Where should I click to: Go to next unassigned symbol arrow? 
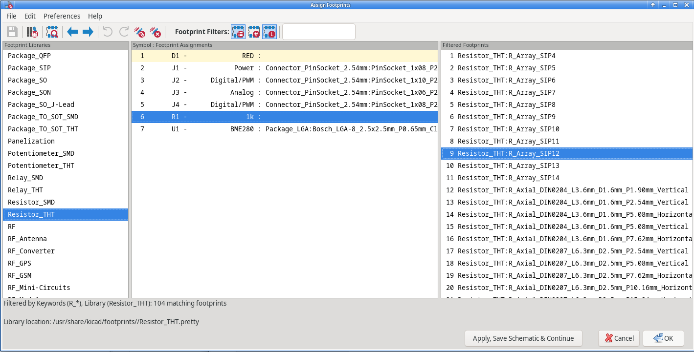click(x=88, y=32)
